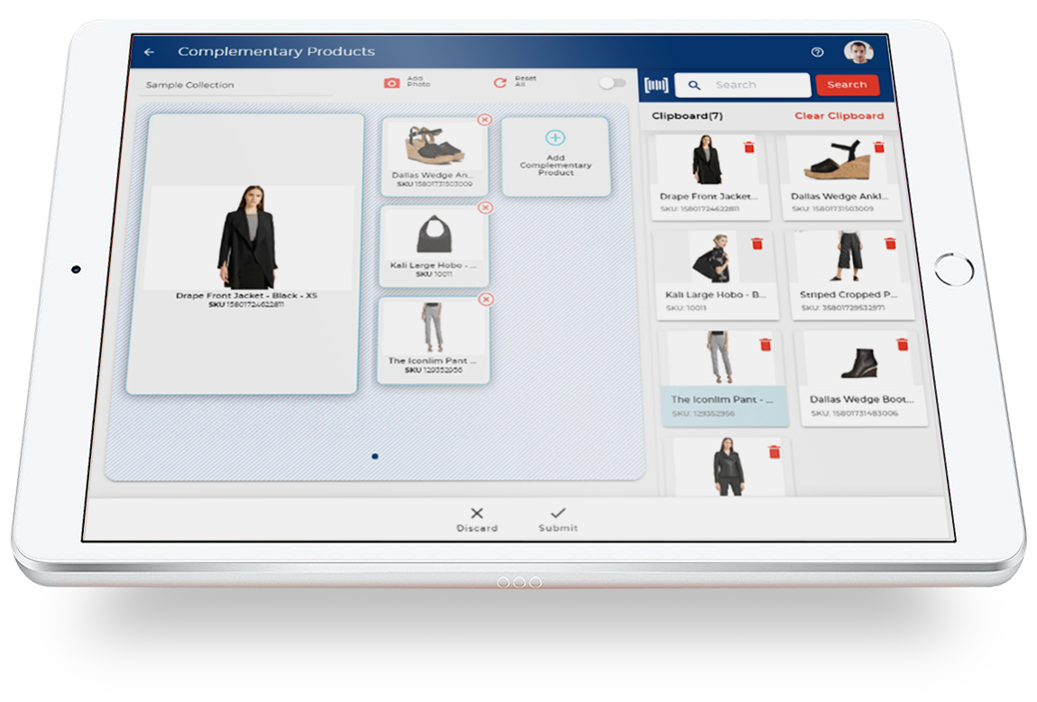Select Dallas Wedge Boot... clipboard thumbnail
This screenshot has height=702, width=1037.
(x=859, y=363)
